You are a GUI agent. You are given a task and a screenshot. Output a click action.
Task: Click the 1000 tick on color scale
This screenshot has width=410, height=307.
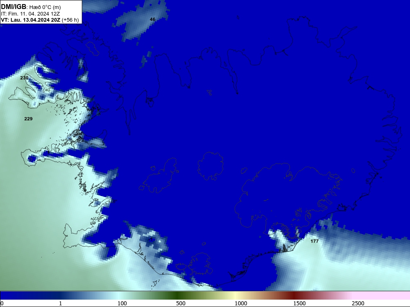pyautogui.click(x=241, y=303)
